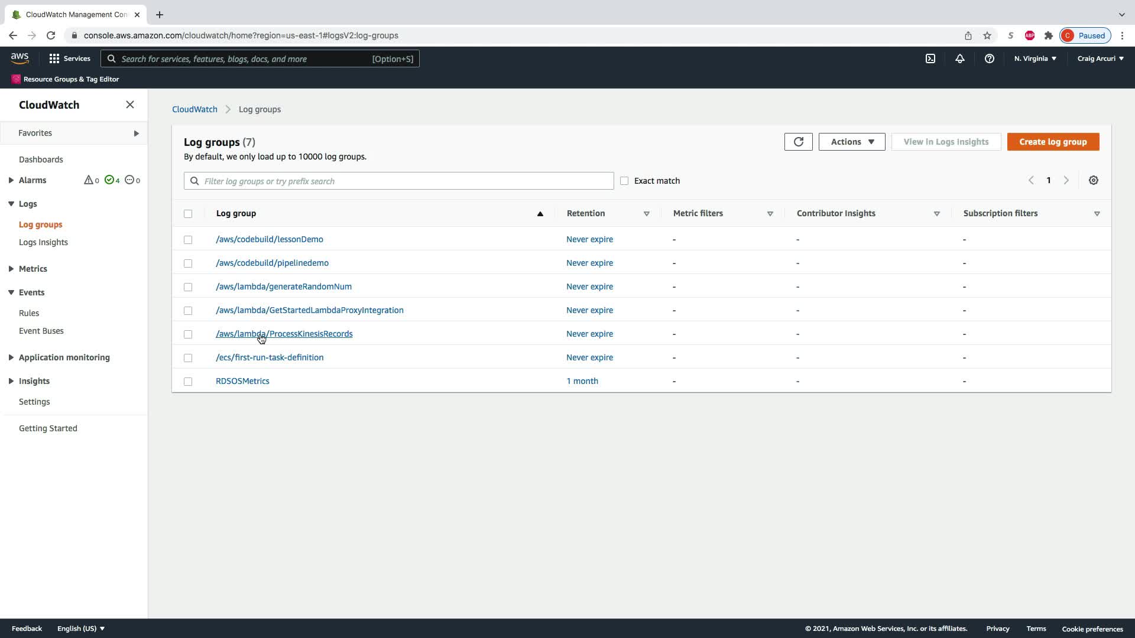This screenshot has height=638, width=1135.
Task: Open the /aws/lambda/generateRandomNum log group
Action: click(x=283, y=287)
